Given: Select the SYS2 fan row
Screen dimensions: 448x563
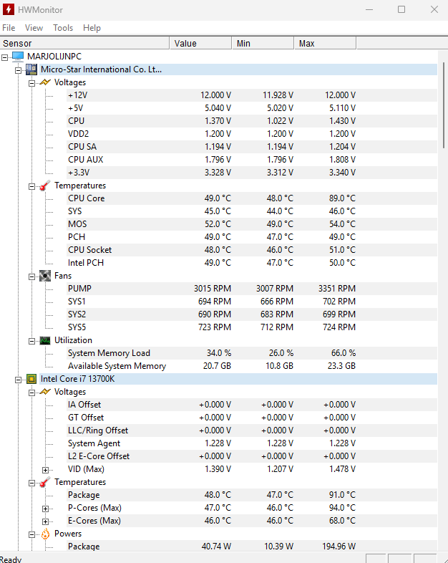Looking at the screenshot, I should tap(252, 314).
